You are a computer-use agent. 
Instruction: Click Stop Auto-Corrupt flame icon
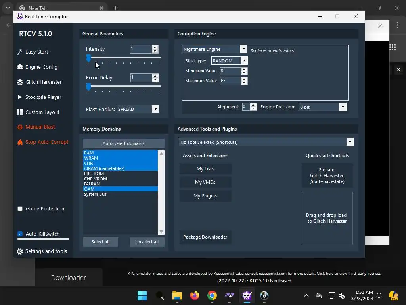click(x=20, y=142)
